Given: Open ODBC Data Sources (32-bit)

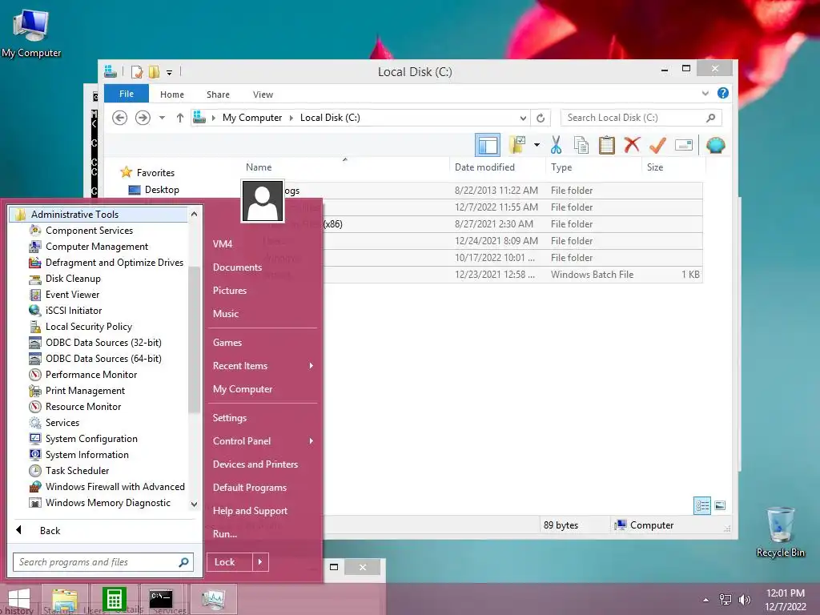Looking at the screenshot, I should point(103,343).
